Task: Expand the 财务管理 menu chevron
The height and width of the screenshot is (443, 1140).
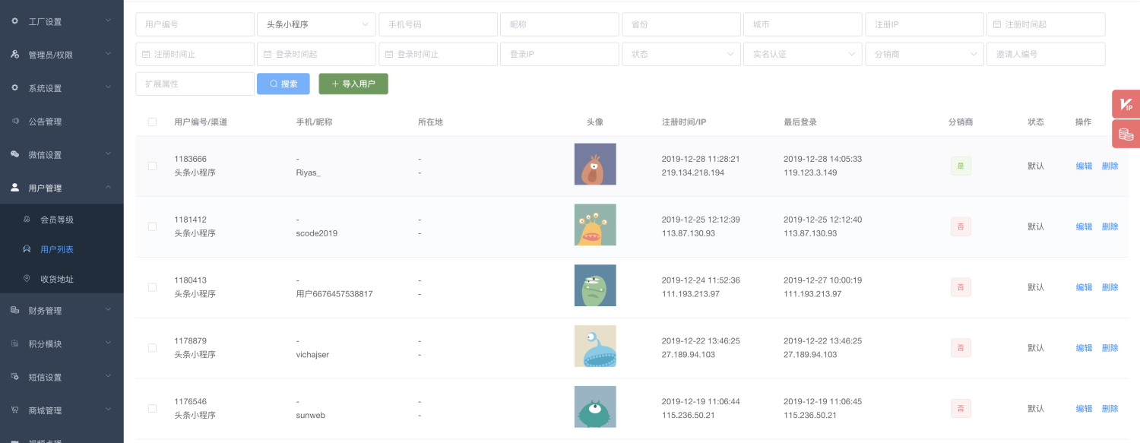Action: coord(108,309)
